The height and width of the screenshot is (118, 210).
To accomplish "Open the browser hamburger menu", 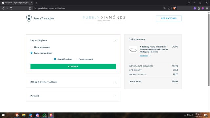I will pyautogui.click(x=207, y=8).
